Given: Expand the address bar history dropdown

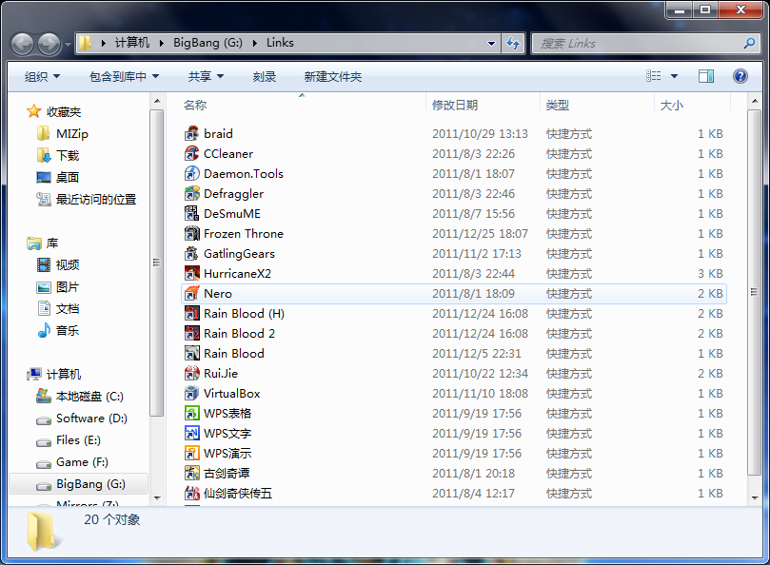Looking at the screenshot, I should (492, 43).
